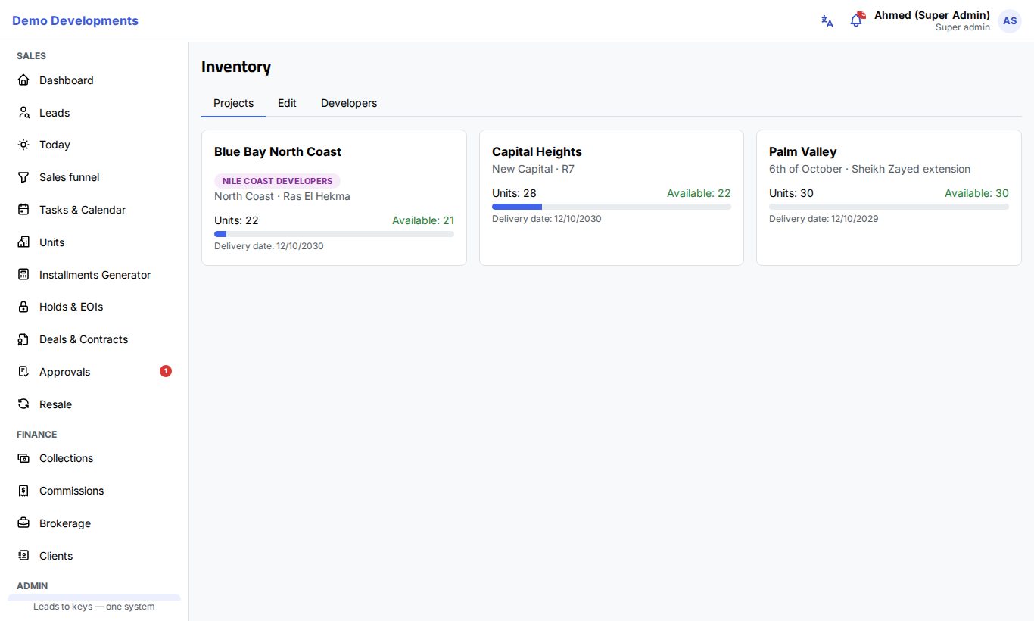This screenshot has height=621, width=1034.
Task: Click '6th of October · Sheikh Zayed extension'
Action: point(870,169)
